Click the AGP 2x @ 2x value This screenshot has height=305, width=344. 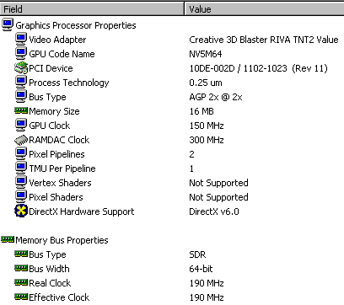pyautogui.click(x=216, y=97)
